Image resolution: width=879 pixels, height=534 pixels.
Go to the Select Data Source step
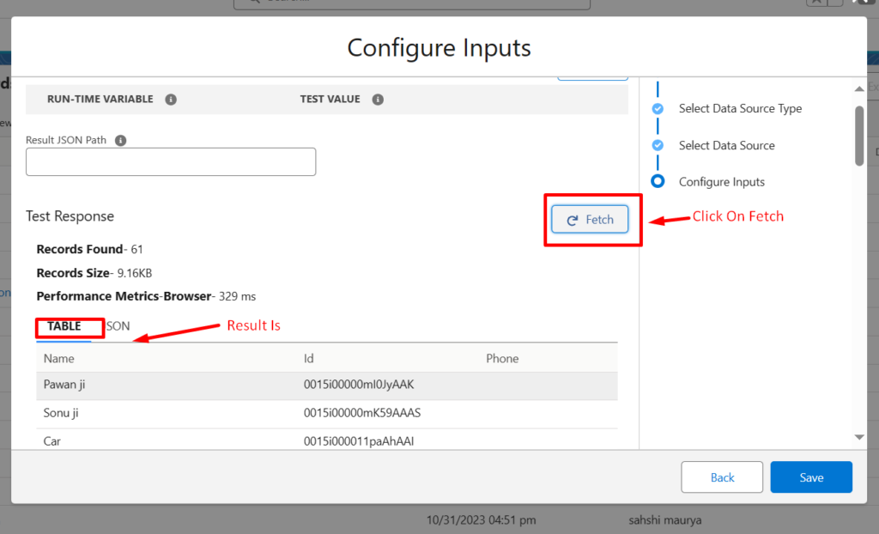(726, 145)
